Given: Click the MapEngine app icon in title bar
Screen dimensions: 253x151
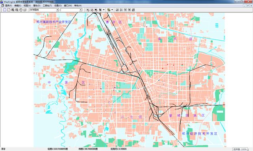Looking at the screenshot, I should coord(2,2).
